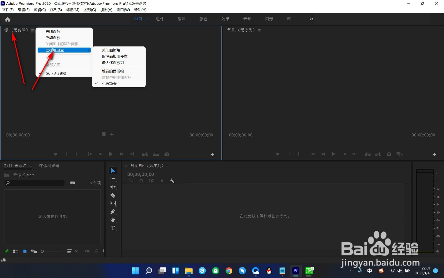Click Insert button in Source monitor
The width and height of the screenshot is (444, 278).
(145, 154)
